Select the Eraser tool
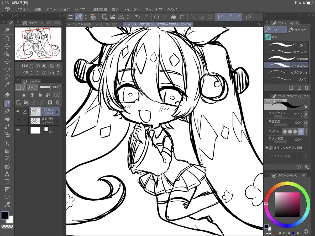This screenshot has width=315, height=236. (x=7, y=95)
